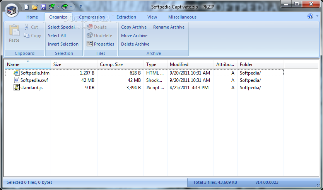Viewport: 323px width, 190px height.
Task: Click the Flash icon of Softpedia.swf
Action: point(17,80)
